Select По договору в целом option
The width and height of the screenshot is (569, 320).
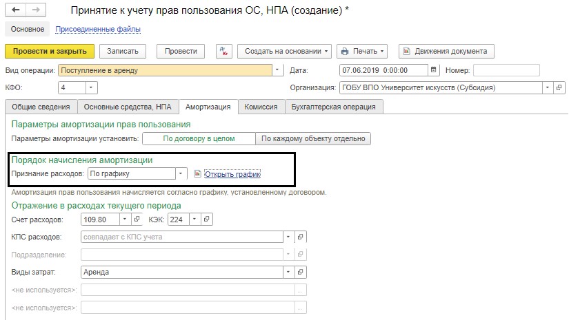(x=199, y=138)
